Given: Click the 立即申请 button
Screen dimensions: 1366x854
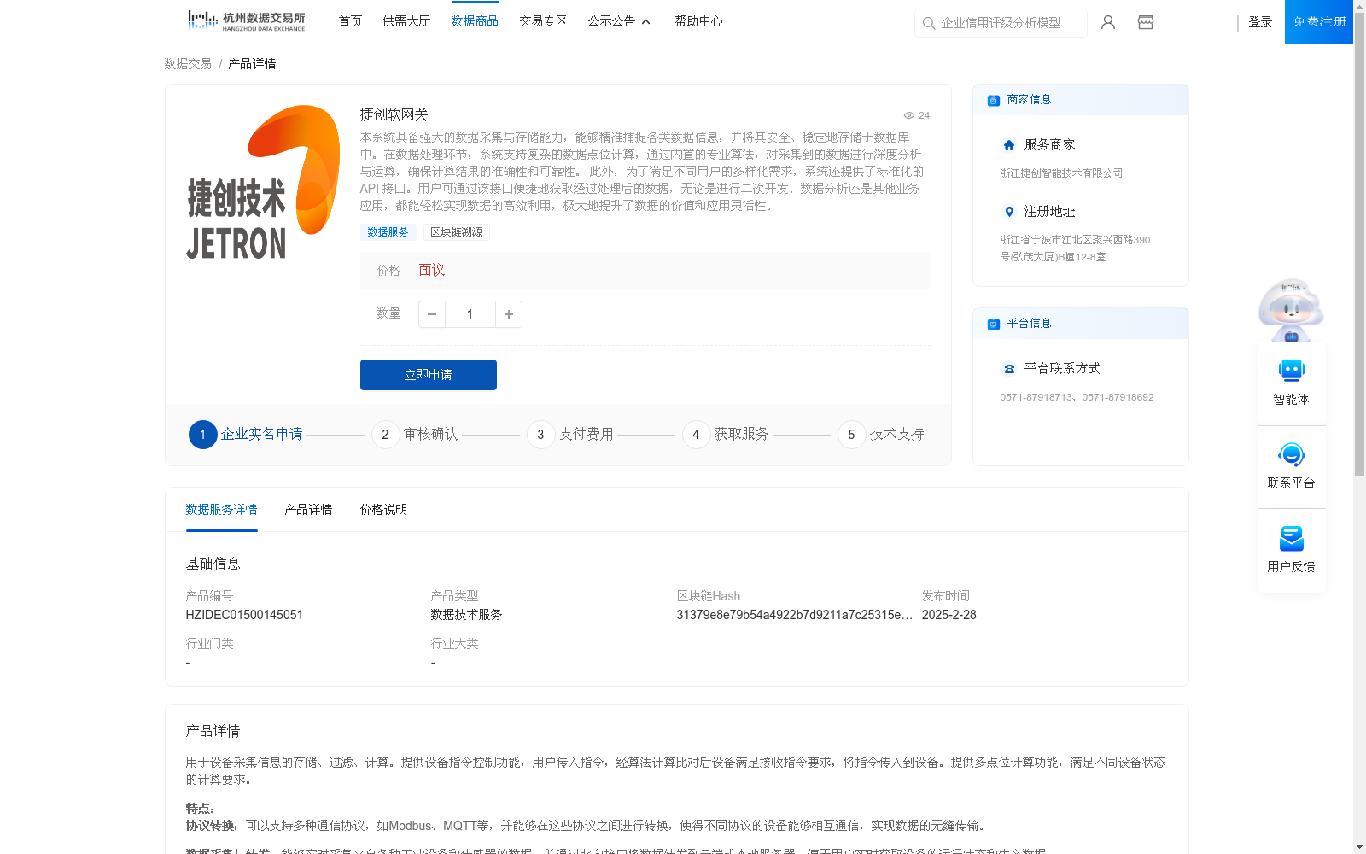Looking at the screenshot, I should pos(429,375).
